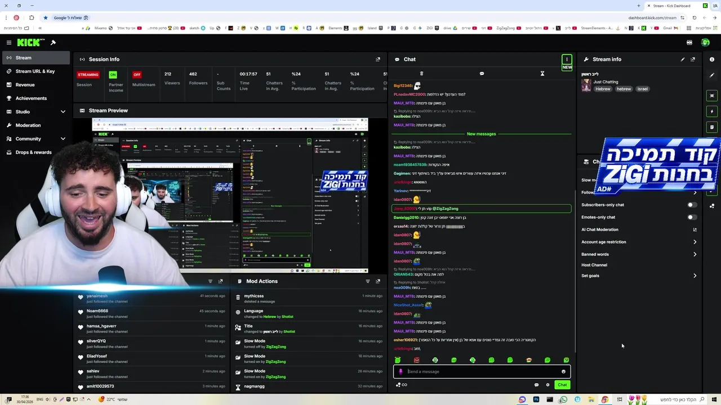Toggle the Partner Income ON badge

113,74
